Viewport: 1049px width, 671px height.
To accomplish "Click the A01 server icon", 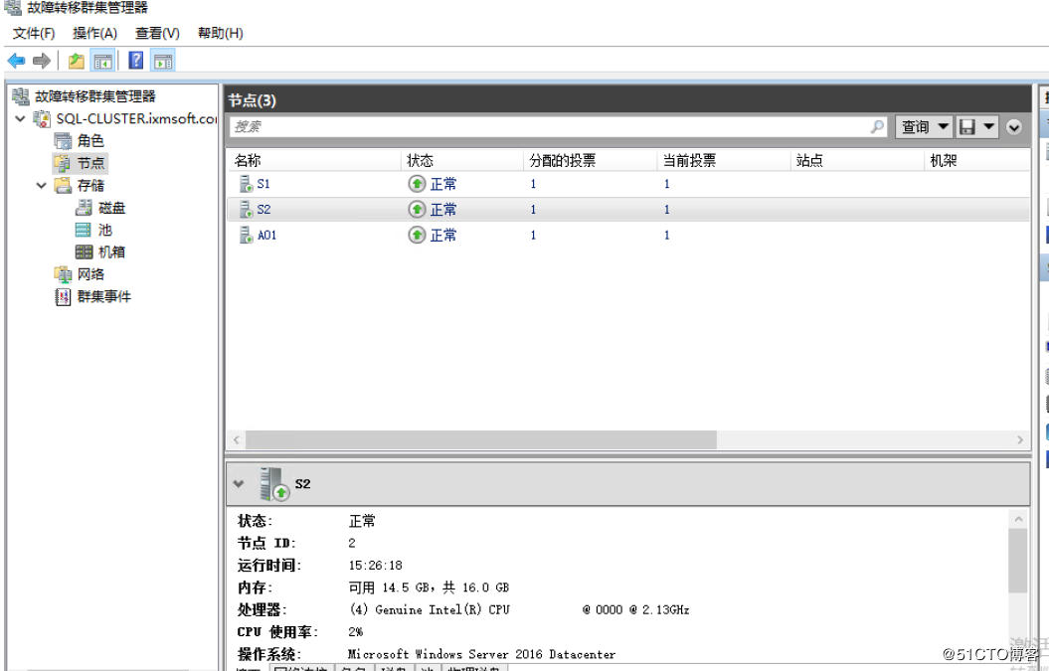I will 246,235.
